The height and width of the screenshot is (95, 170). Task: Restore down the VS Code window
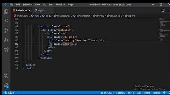(161, 4)
